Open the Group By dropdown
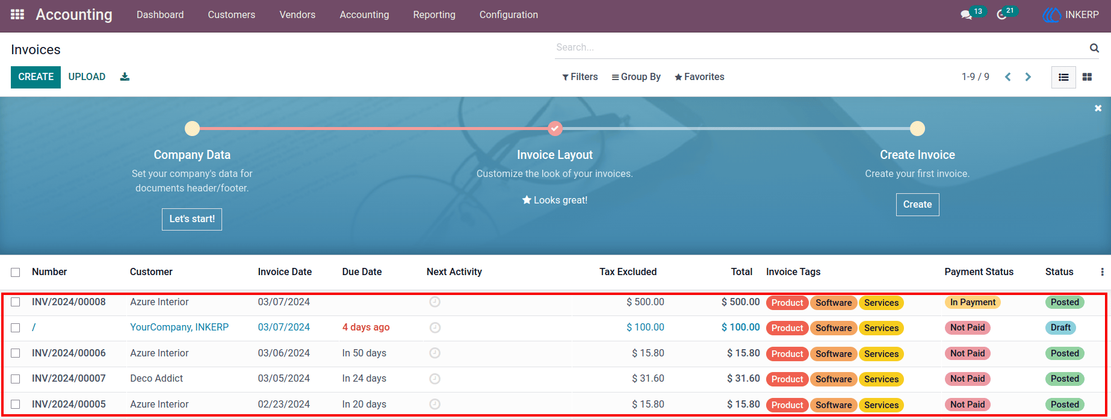 pos(636,77)
